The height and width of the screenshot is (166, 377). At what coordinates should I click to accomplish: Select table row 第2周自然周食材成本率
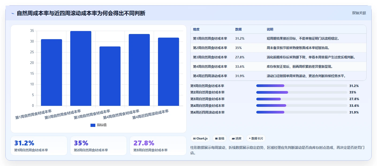(278, 48)
